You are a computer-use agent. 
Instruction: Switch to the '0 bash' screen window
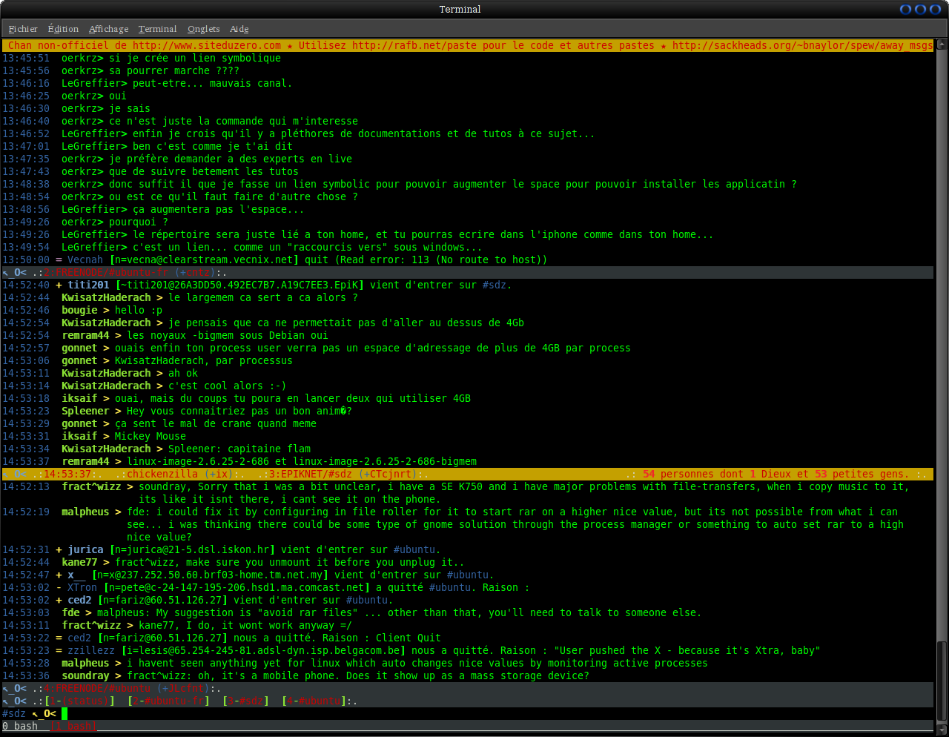20,726
